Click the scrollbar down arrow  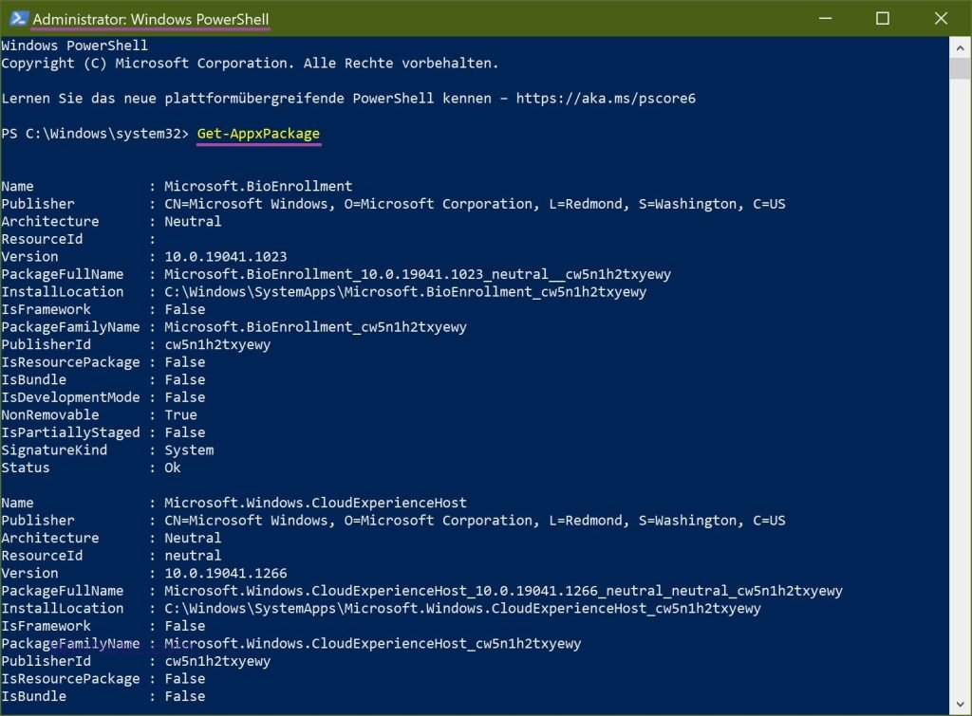(959, 706)
